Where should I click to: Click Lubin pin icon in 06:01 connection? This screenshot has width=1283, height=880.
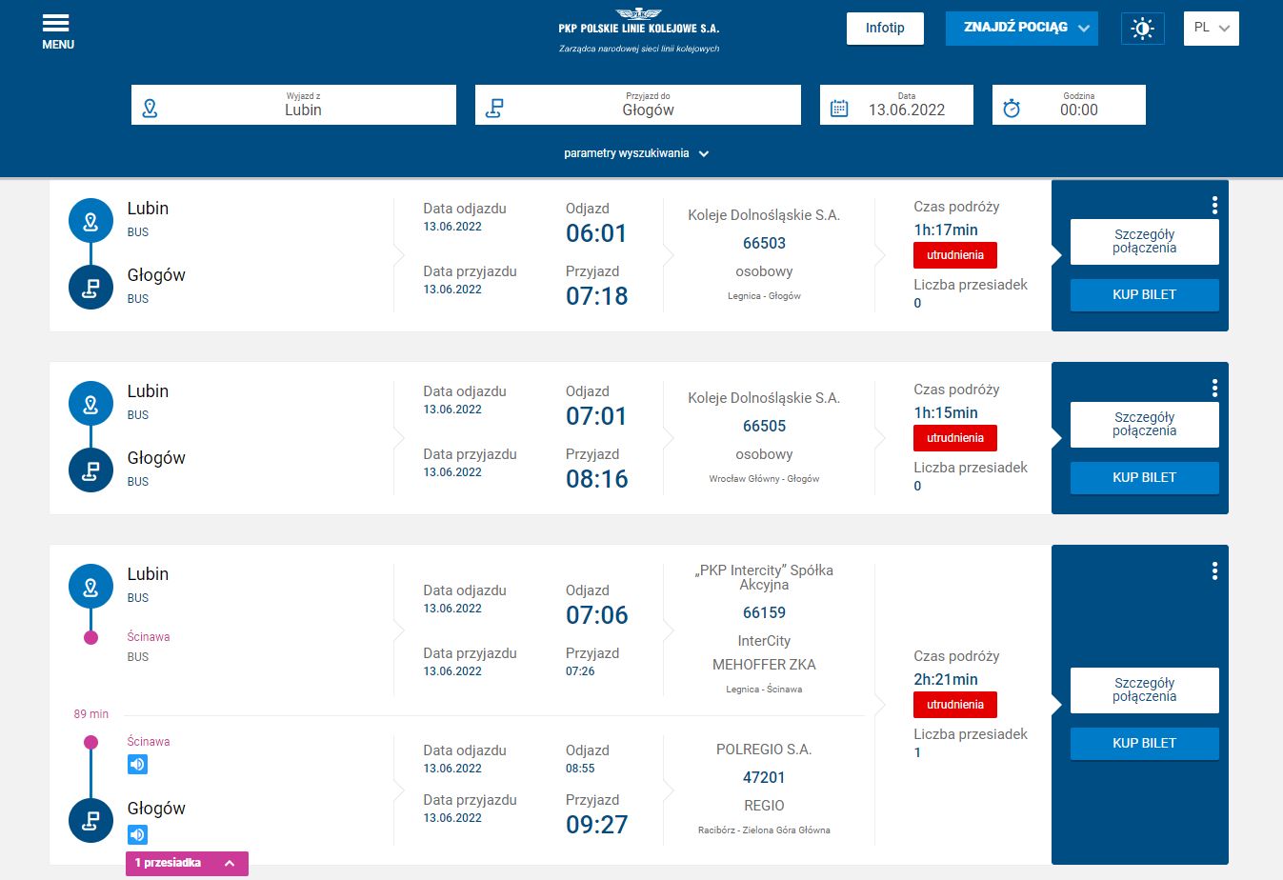coord(90,221)
